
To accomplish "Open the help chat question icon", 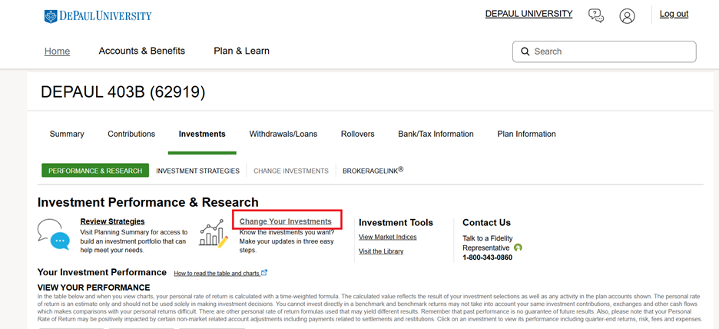I will coord(595,15).
